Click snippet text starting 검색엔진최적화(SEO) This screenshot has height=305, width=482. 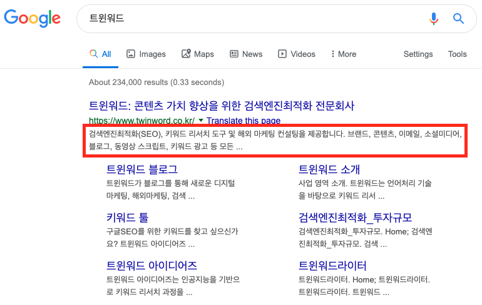click(275, 140)
